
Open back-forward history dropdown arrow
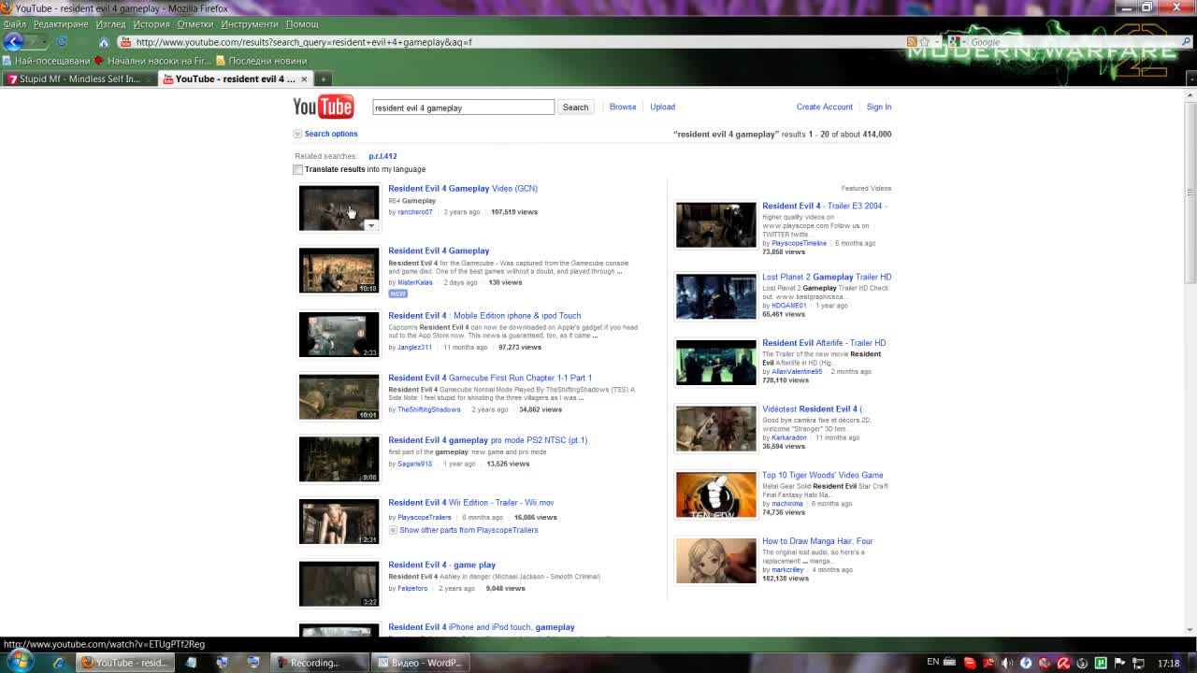coord(45,42)
